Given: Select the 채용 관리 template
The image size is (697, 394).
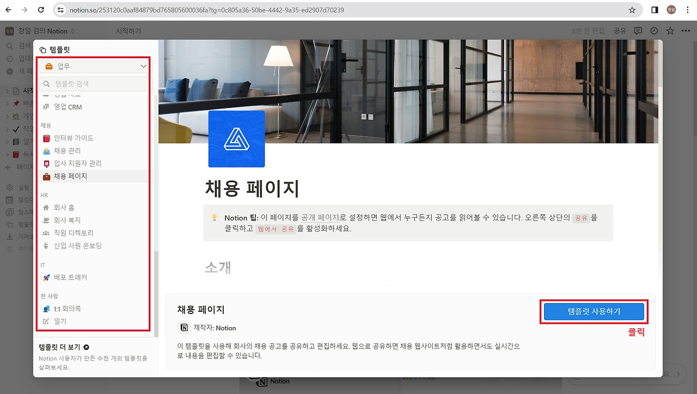Looking at the screenshot, I should (95, 151).
